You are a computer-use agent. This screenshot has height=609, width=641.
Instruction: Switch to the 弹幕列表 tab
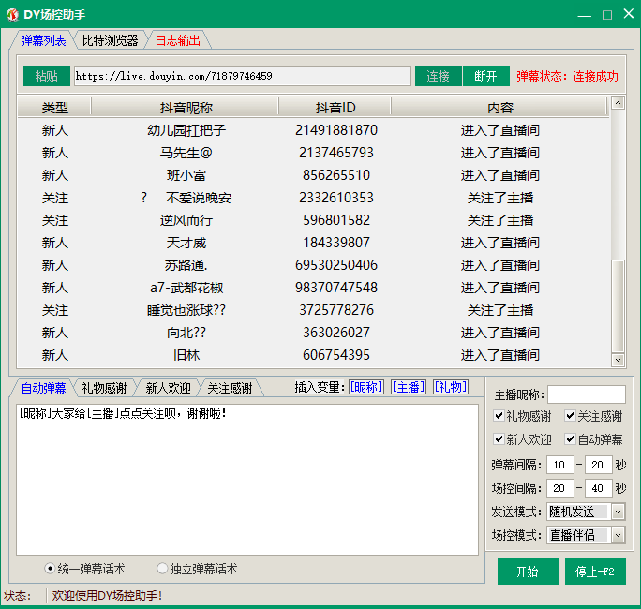(43, 40)
